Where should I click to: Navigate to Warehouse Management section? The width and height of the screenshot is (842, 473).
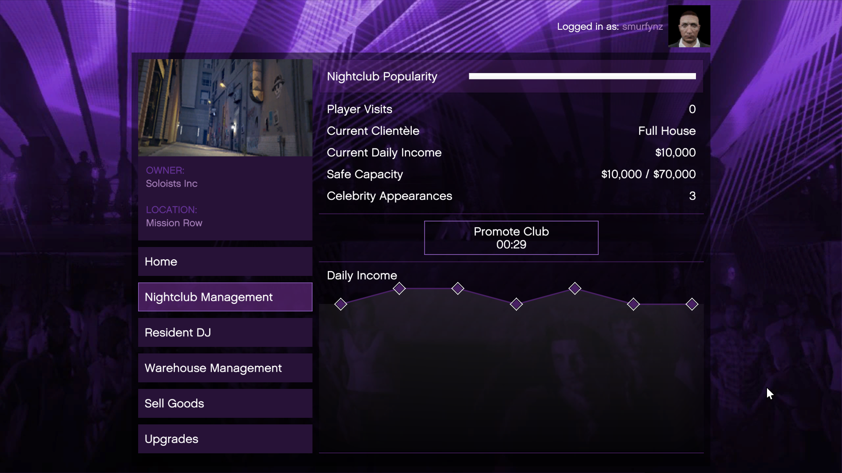(225, 368)
